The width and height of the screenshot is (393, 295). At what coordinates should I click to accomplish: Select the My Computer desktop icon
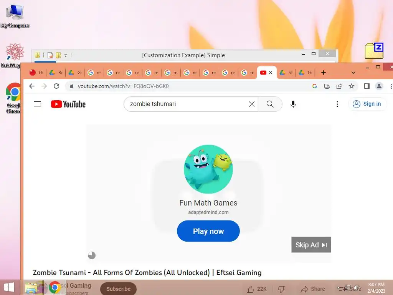[x=15, y=16]
